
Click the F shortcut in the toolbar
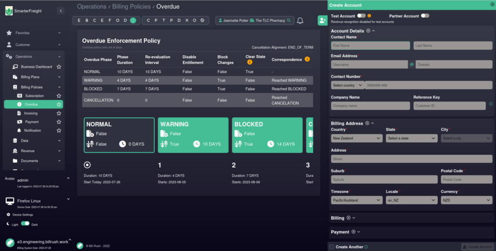tap(110, 20)
